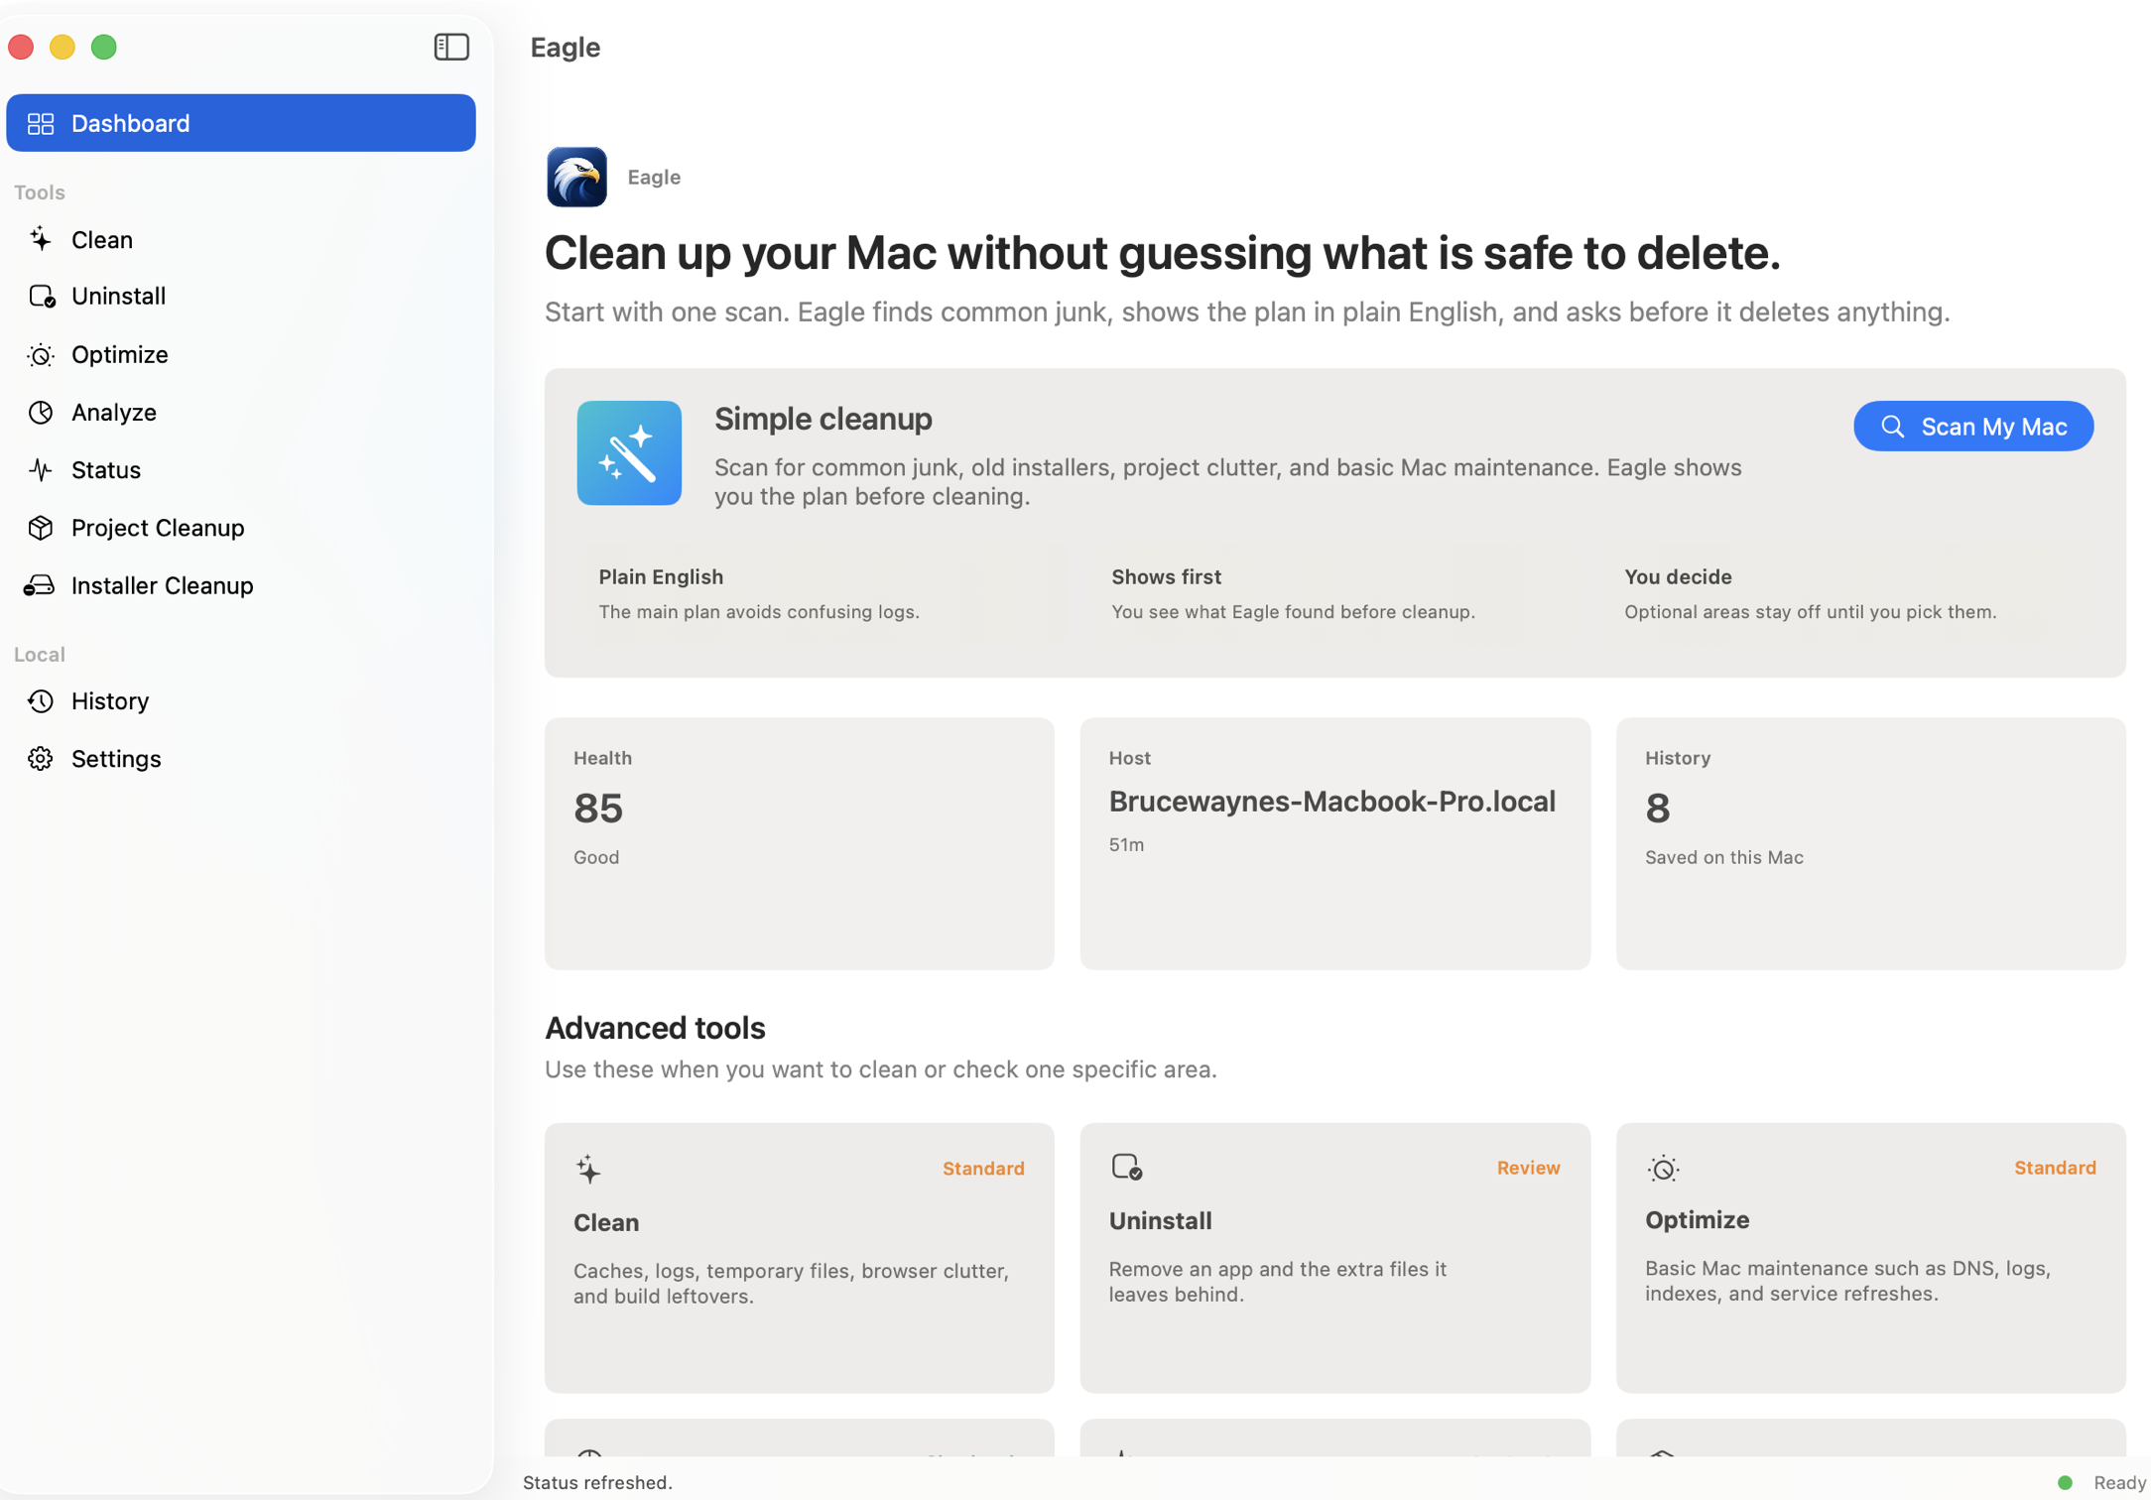The width and height of the screenshot is (2151, 1500).
Task: Click the Advanced tools heading
Action: [655, 1028]
